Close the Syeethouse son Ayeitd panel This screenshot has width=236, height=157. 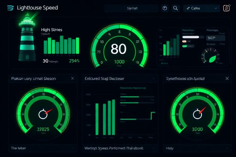pos(227,78)
